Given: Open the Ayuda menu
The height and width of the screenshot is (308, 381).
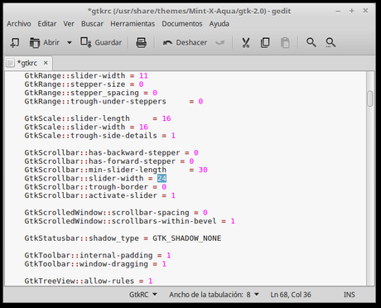Looking at the screenshot, I should click(219, 24).
